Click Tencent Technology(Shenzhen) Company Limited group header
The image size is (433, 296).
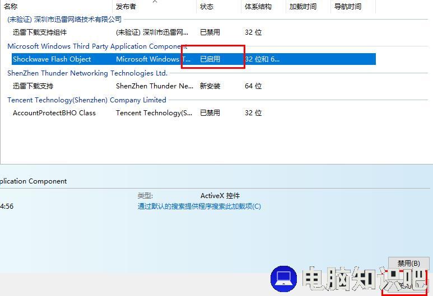coord(87,100)
